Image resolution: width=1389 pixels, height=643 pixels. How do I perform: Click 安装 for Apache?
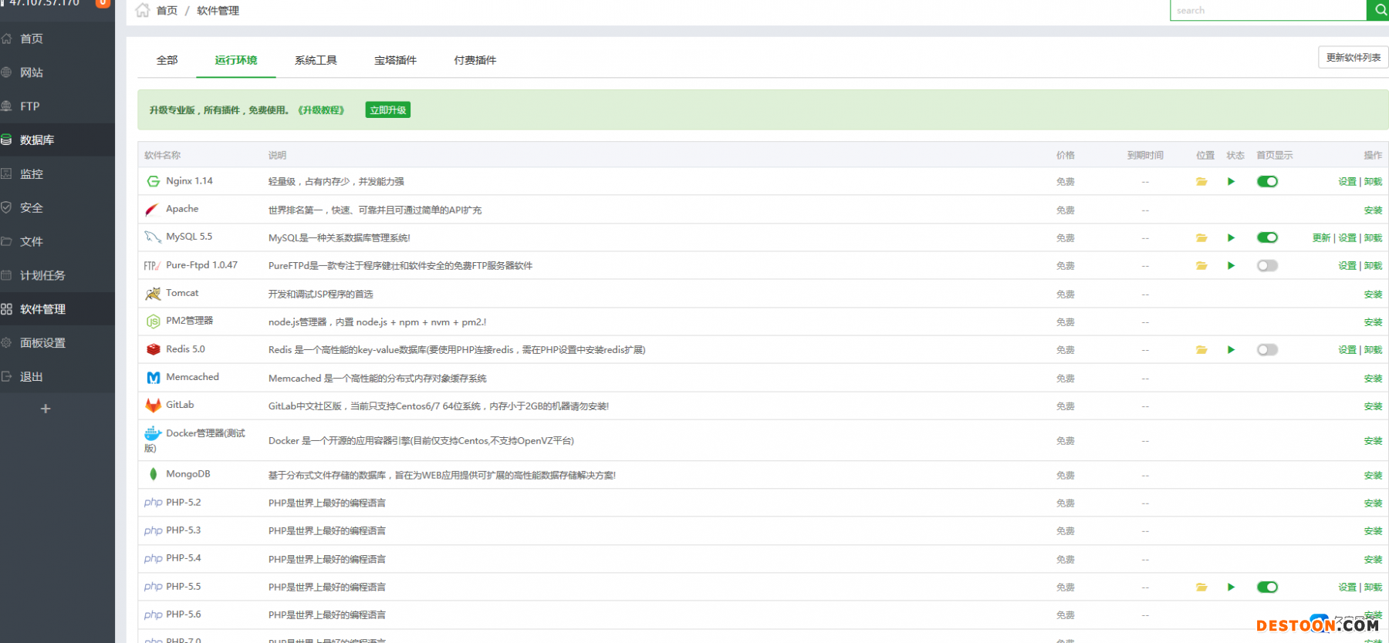pos(1373,210)
